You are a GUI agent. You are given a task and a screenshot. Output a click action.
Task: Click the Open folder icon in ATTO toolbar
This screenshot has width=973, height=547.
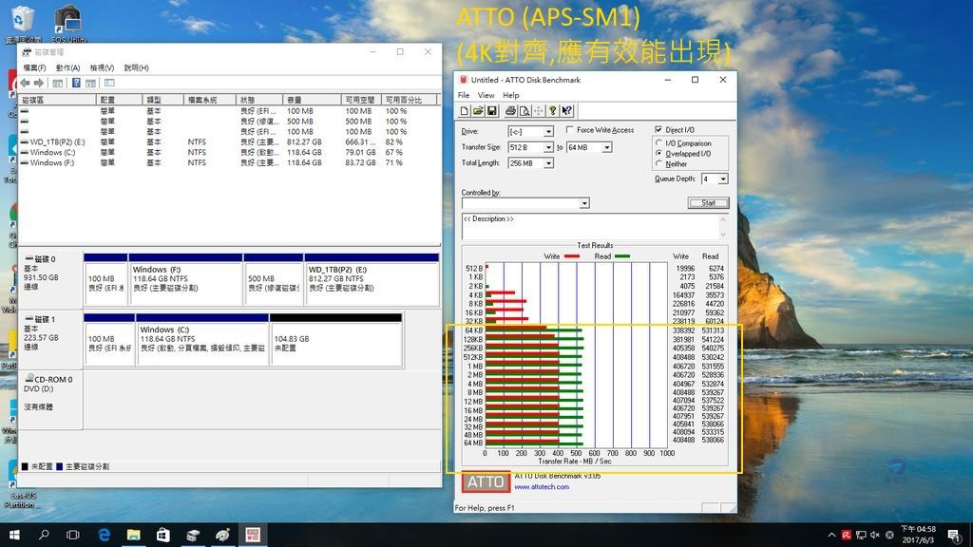(479, 110)
